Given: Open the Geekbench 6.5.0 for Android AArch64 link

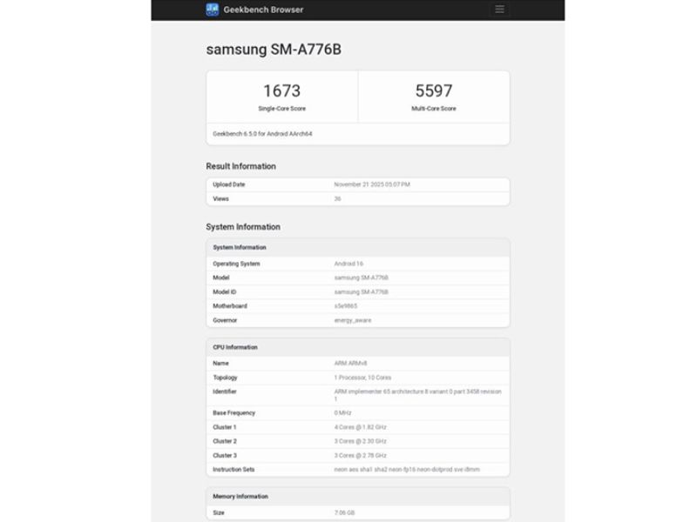Looking at the screenshot, I should (263, 134).
